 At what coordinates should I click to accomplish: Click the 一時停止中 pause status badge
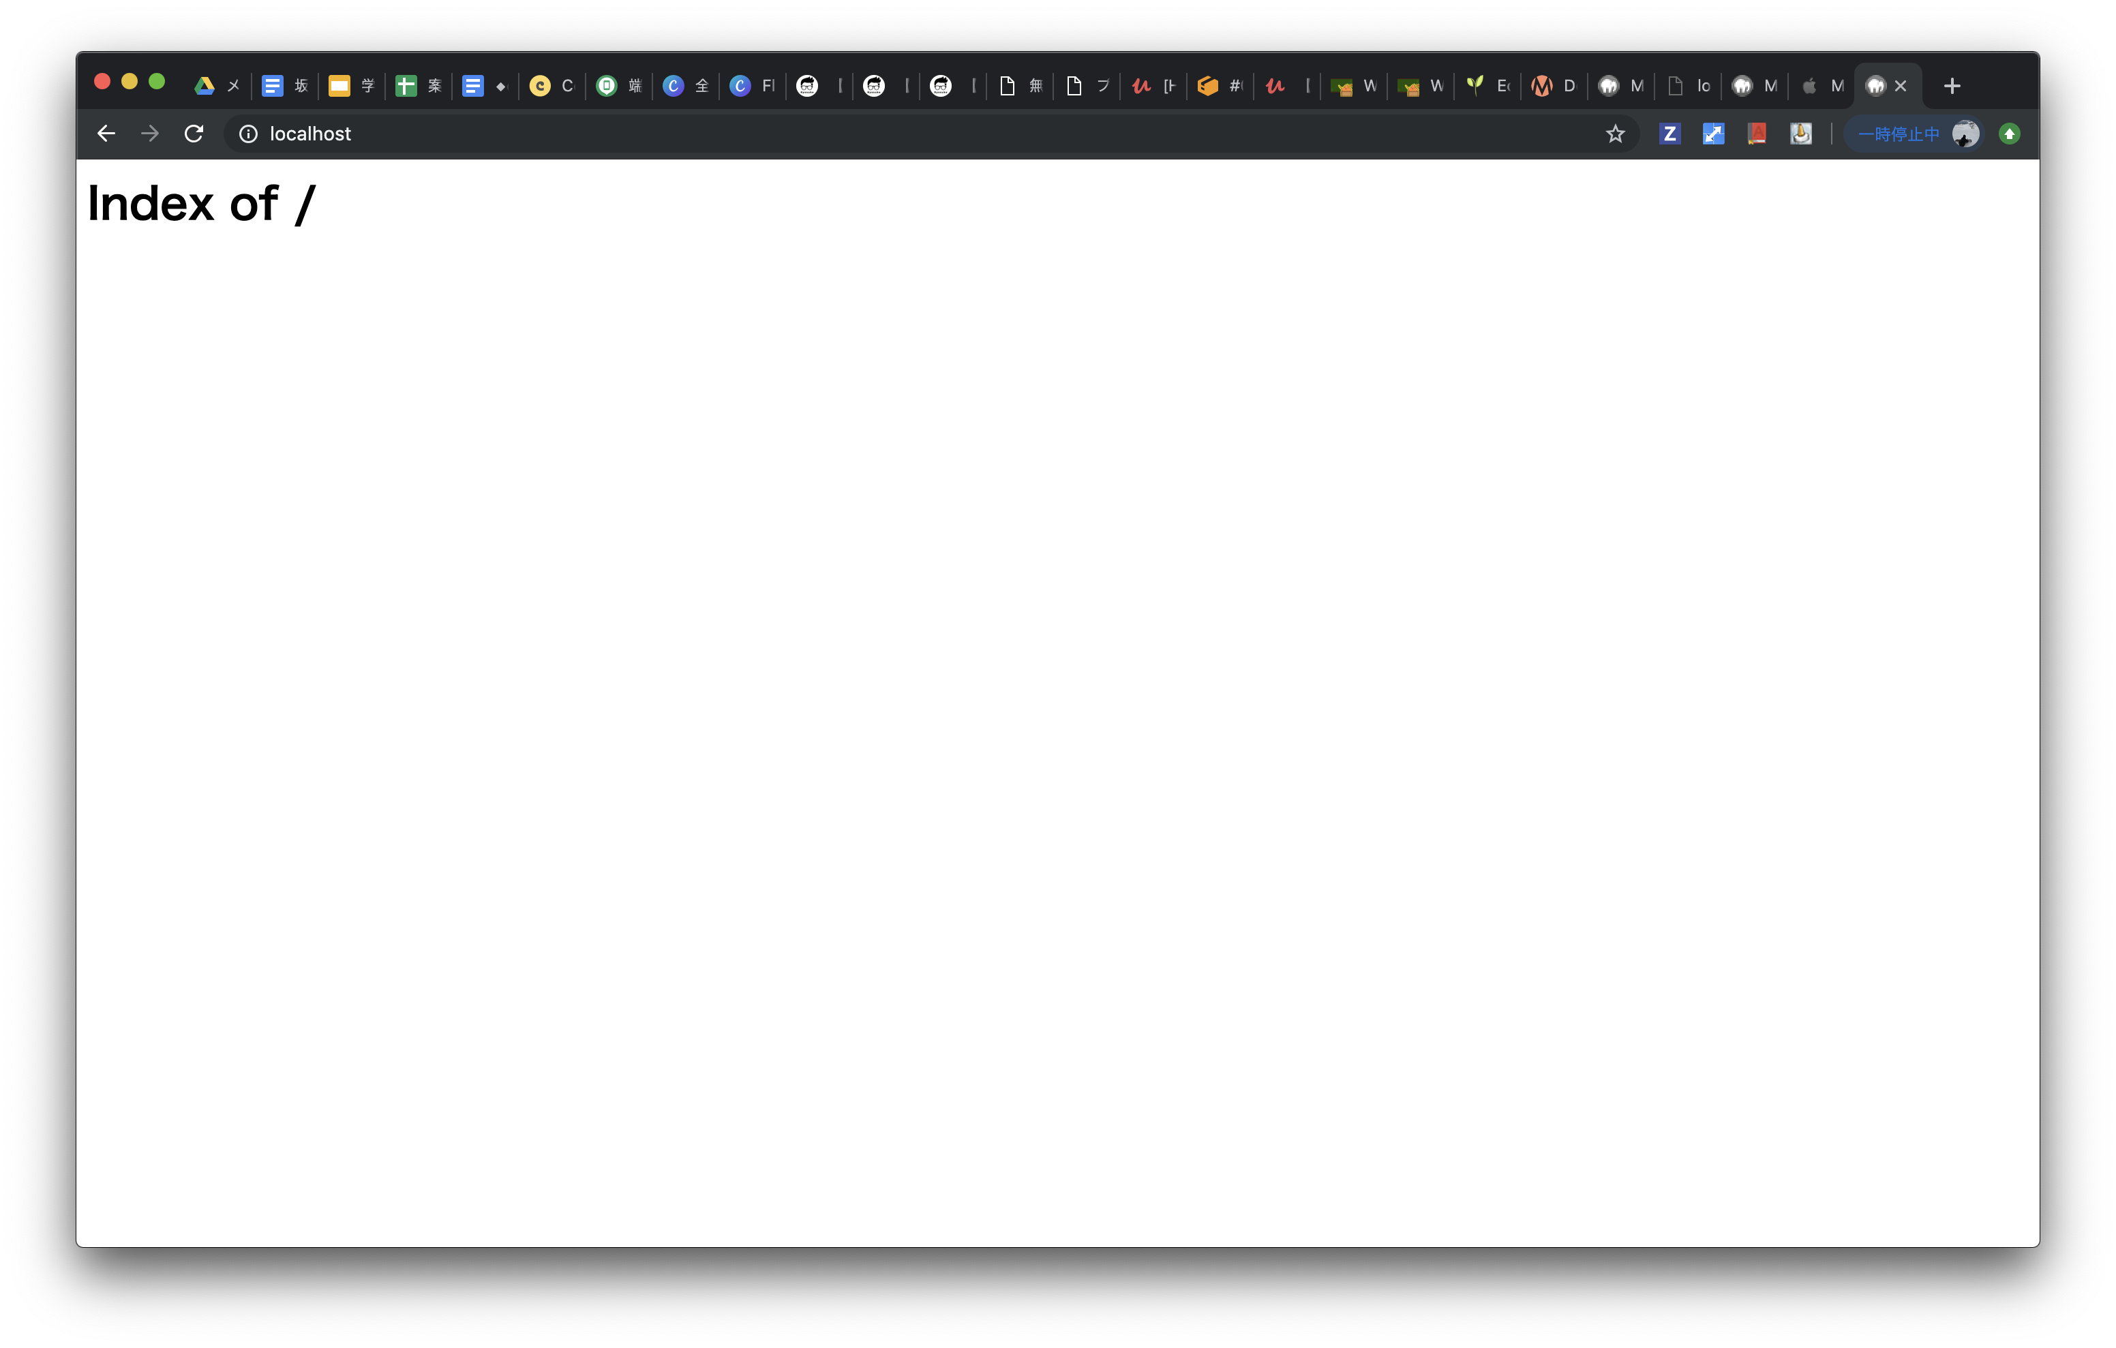coord(1898,134)
